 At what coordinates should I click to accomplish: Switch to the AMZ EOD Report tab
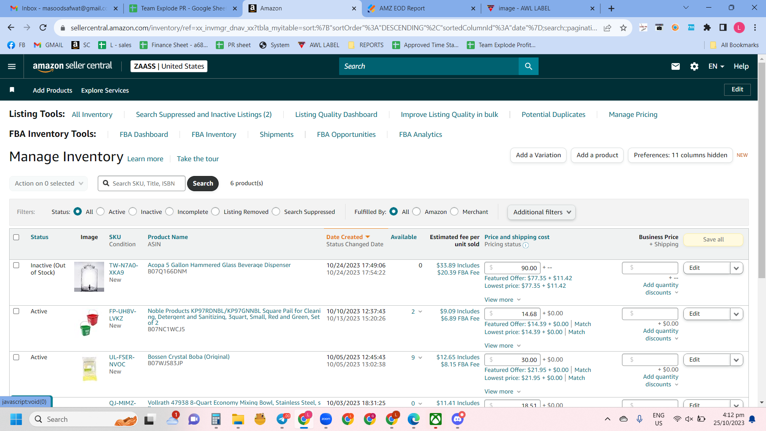[421, 8]
